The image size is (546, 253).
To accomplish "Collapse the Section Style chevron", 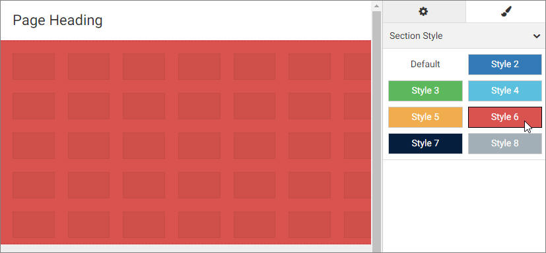I will 536,36.
